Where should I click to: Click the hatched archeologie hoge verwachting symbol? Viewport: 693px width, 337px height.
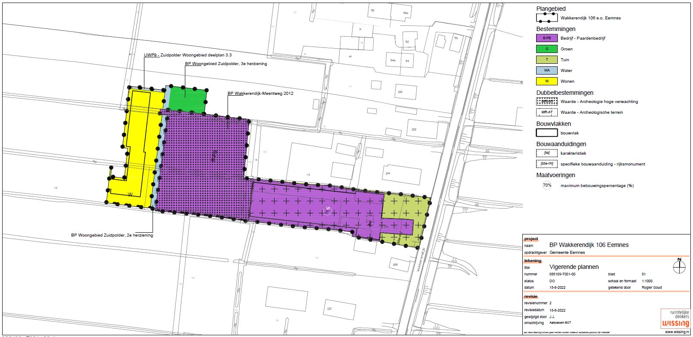tap(546, 102)
